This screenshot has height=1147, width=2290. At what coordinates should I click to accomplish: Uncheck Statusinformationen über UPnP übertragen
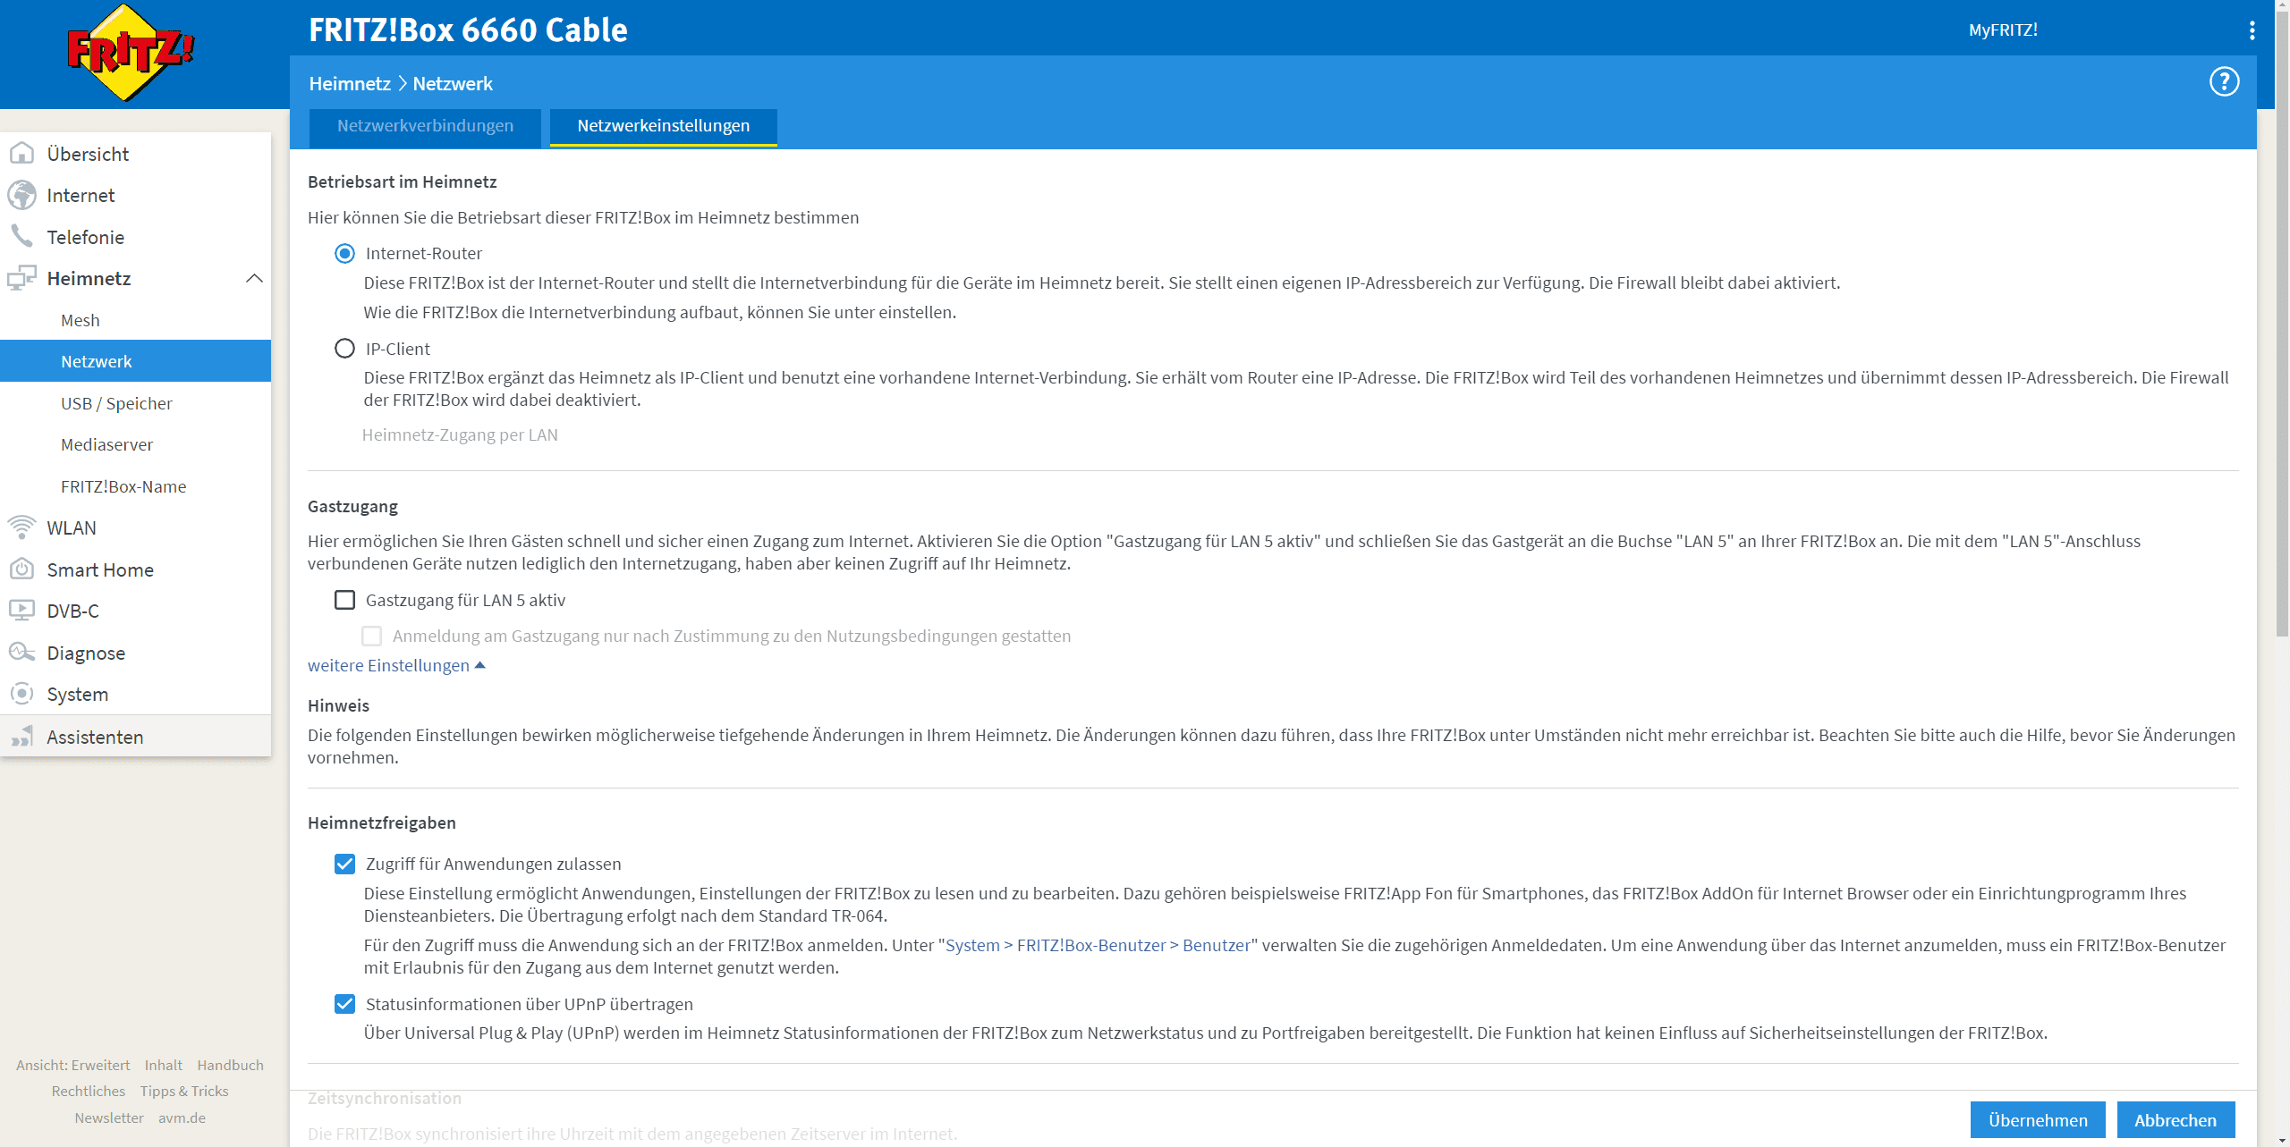[x=344, y=1004]
